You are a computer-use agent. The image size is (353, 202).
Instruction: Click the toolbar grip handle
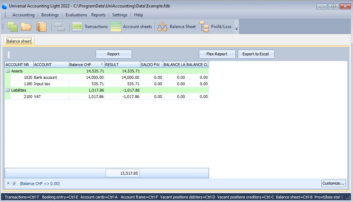pyautogui.click(x=3, y=27)
